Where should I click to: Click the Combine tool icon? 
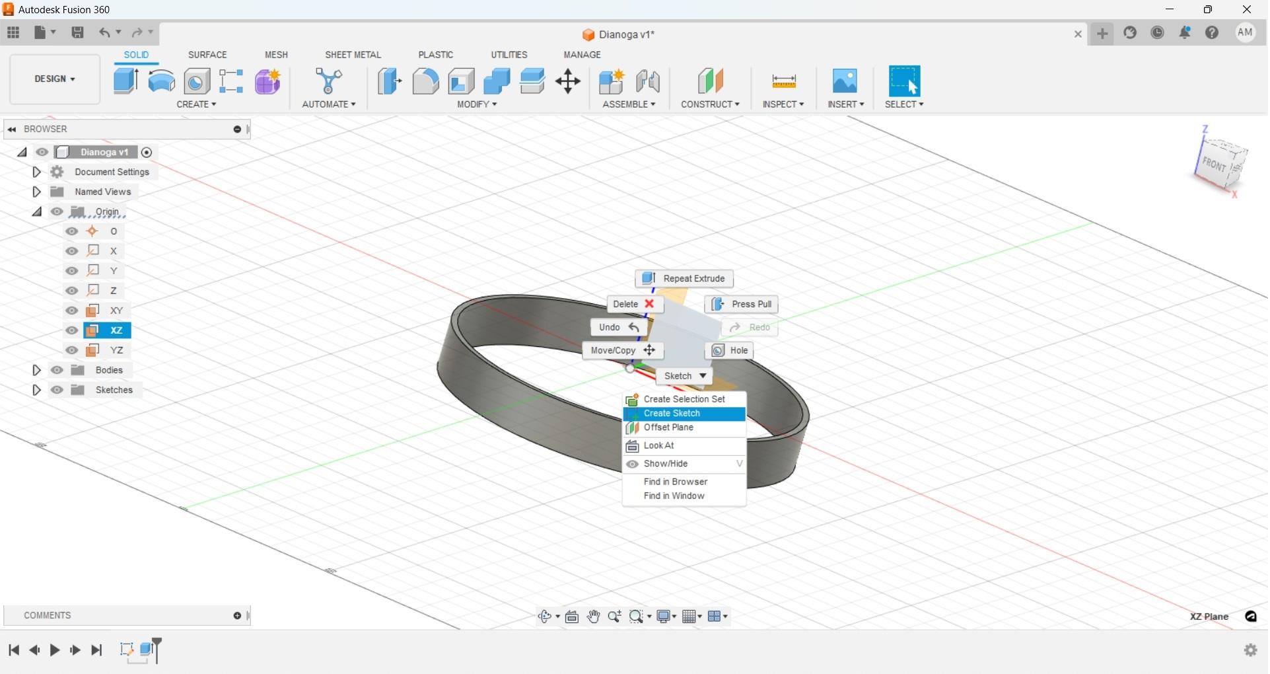point(497,81)
